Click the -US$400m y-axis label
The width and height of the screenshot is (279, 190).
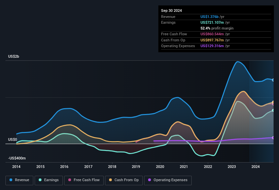click(17, 158)
